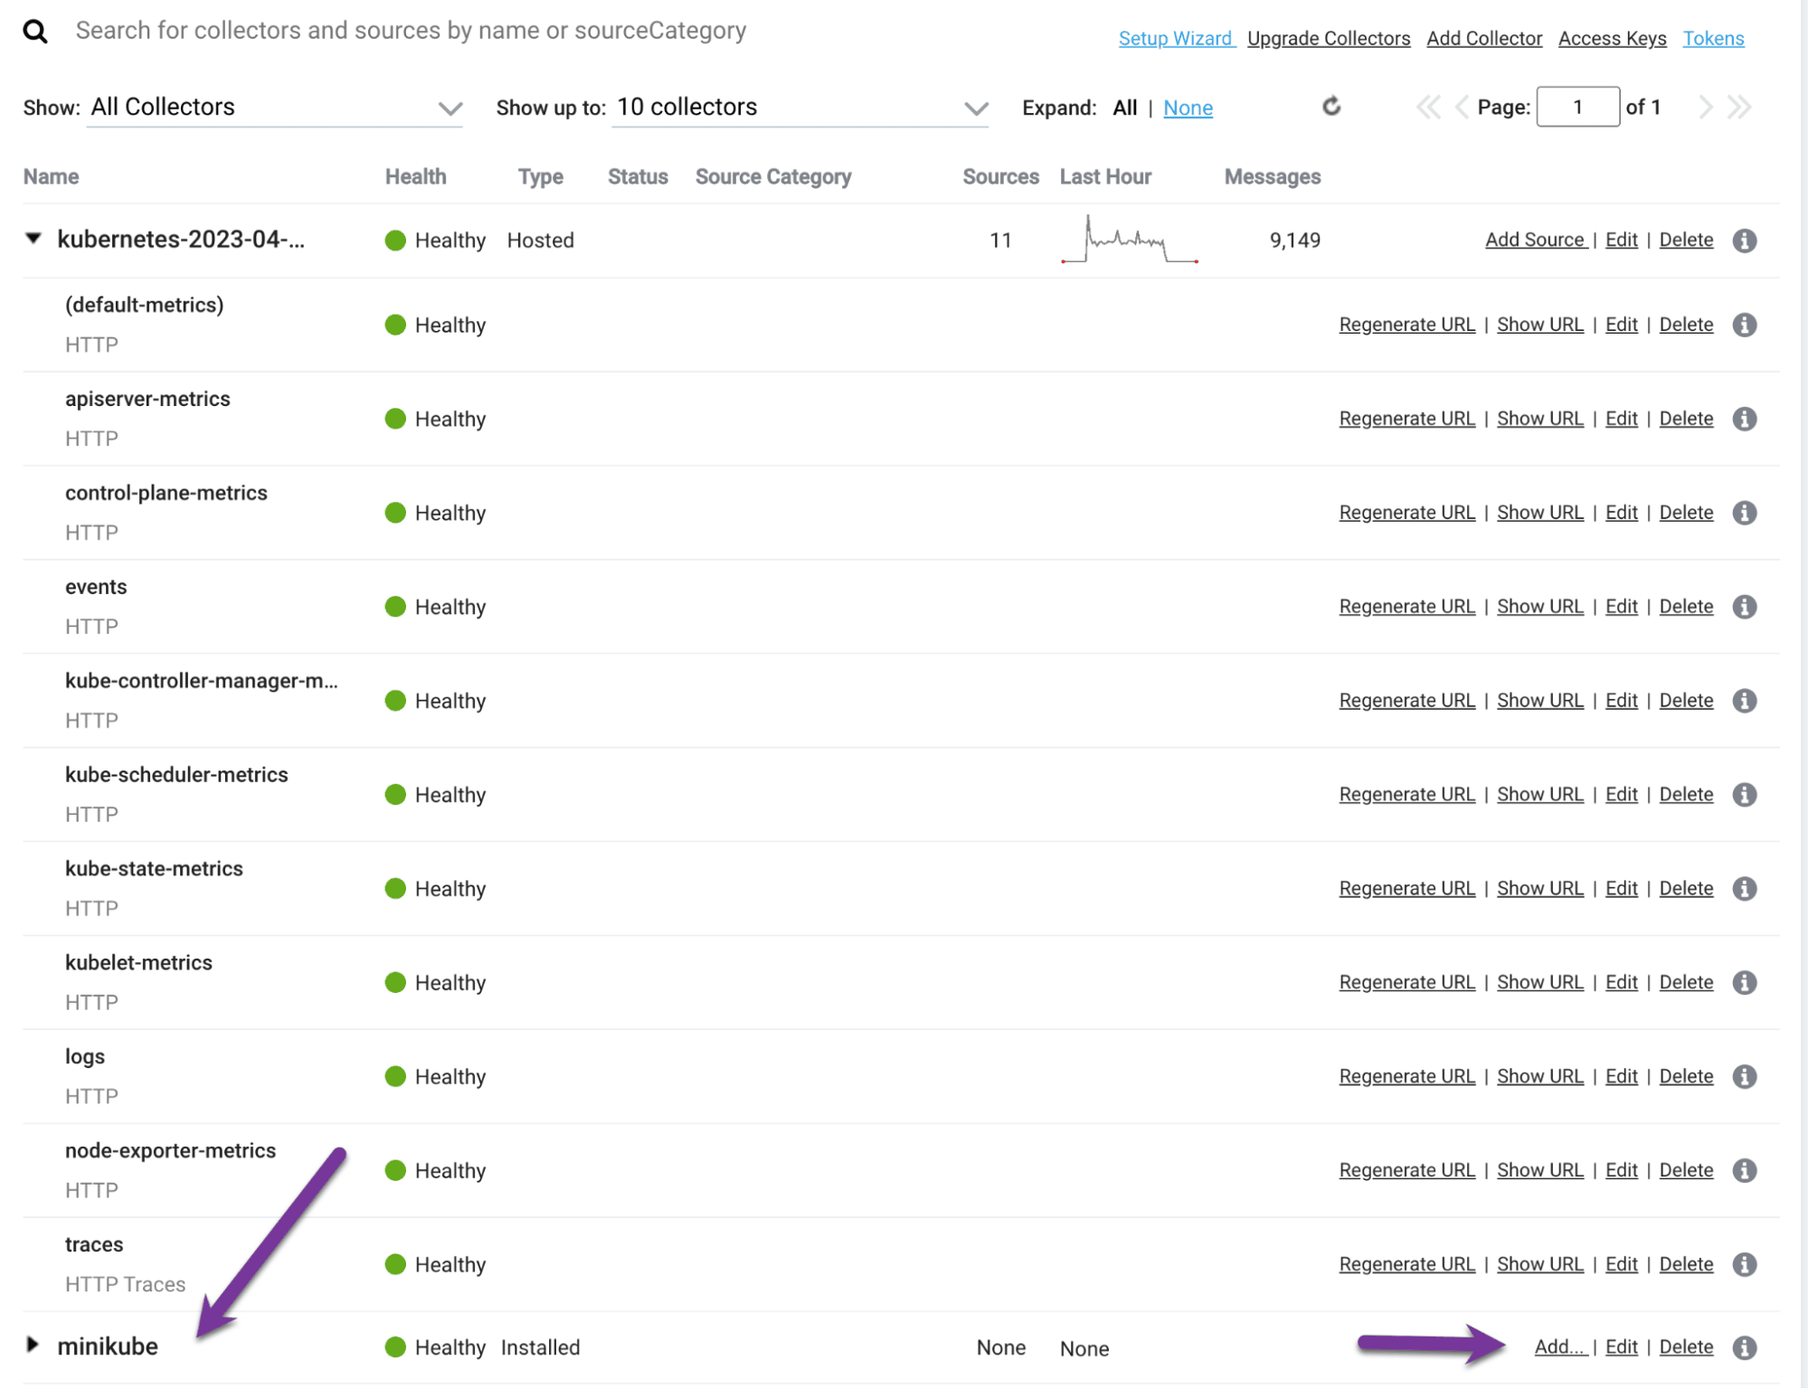
Task: Click Add Source for kubernetes collector
Action: tap(1535, 240)
